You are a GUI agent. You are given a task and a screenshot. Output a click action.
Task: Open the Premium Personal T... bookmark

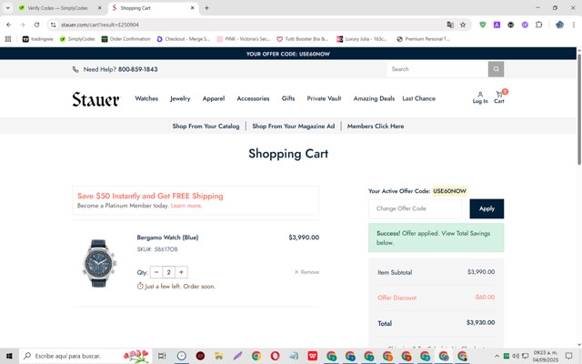tap(424, 39)
